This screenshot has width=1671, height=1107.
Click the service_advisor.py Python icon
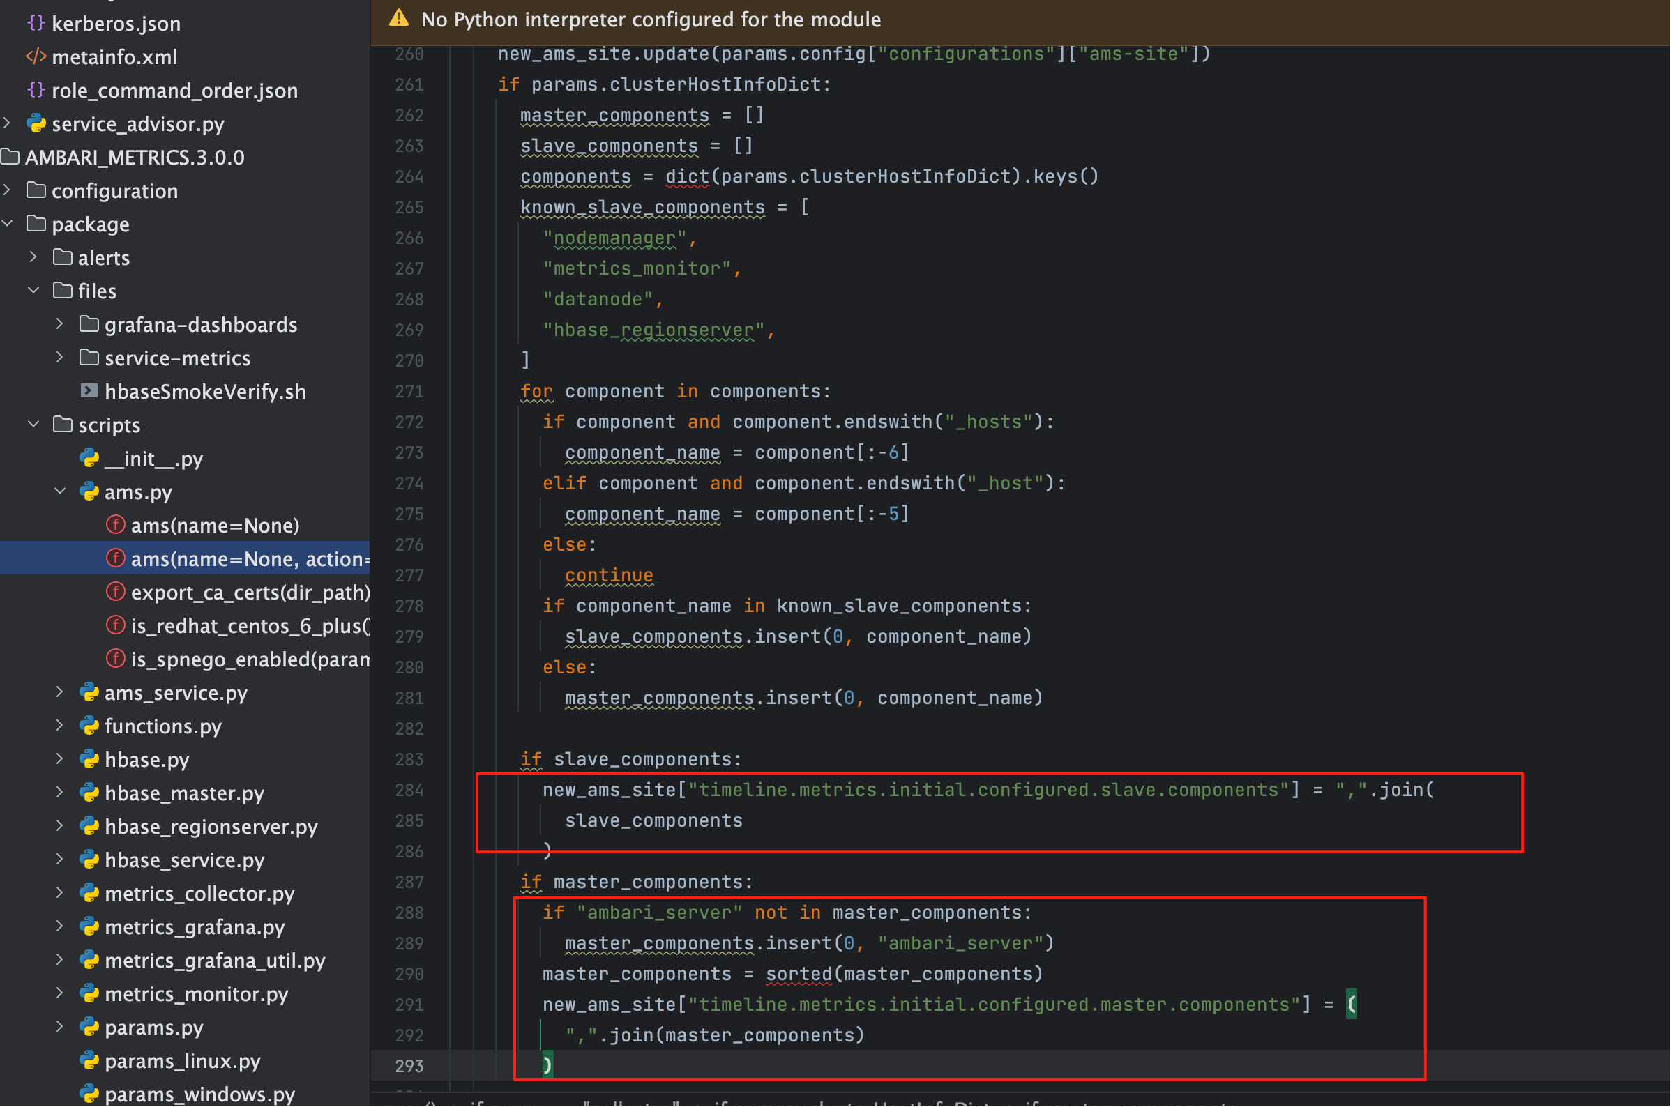[36, 123]
